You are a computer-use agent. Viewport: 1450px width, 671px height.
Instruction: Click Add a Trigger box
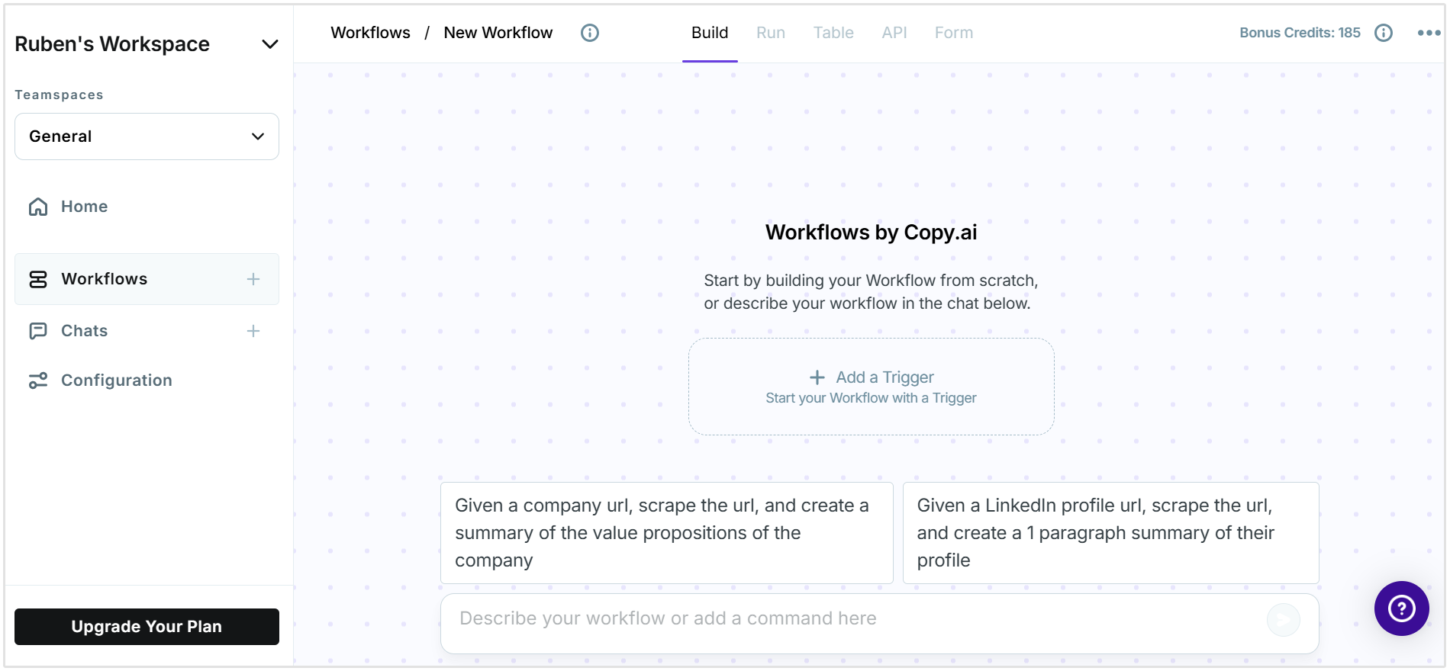point(871,387)
